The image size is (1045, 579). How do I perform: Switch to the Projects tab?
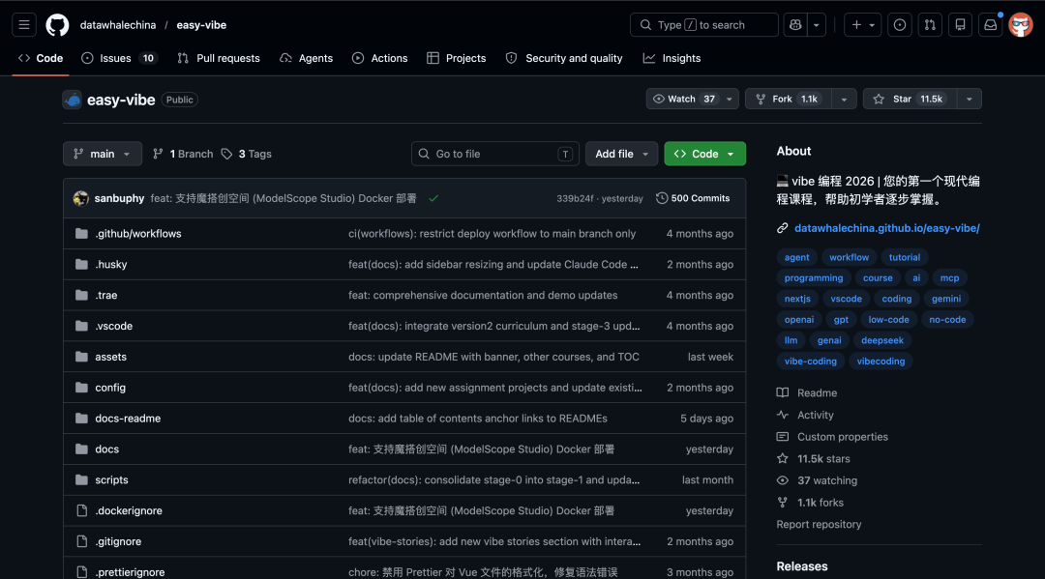pos(457,59)
